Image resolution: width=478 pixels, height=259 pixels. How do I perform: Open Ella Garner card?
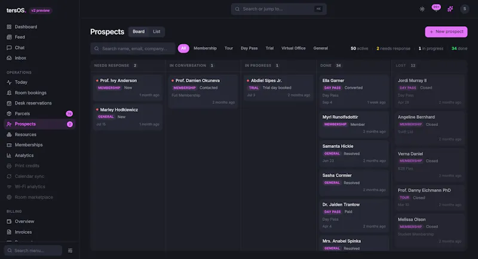pos(354,91)
